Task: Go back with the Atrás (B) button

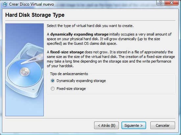Action: point(106,125)
